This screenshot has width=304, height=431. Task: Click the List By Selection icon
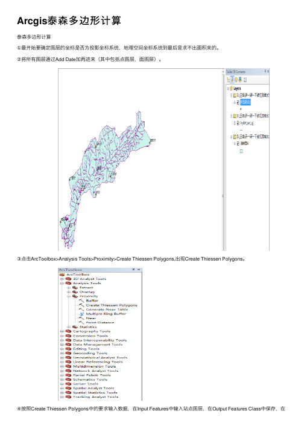pyautogui.click(x=240, y=80)
